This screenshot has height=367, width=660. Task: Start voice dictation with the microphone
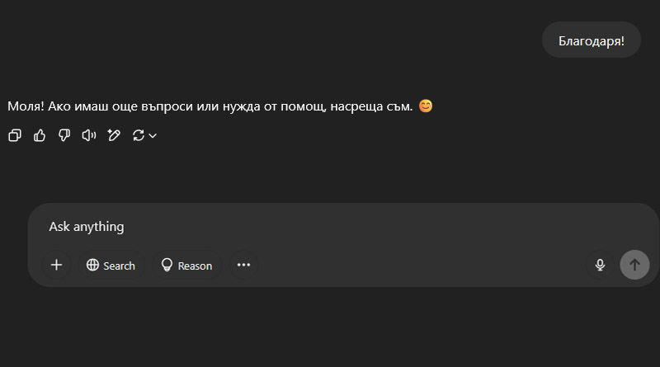600,265
